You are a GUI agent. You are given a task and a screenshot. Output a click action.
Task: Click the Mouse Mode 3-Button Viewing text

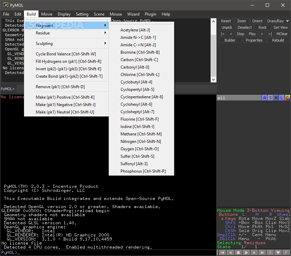tap(254, 210)
